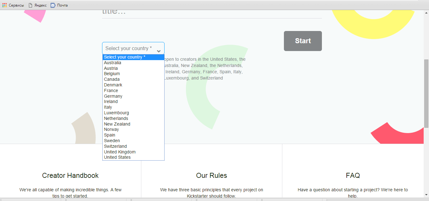Open the Сервисы apps bookmark icon
Image resolution: width=429 pixels, height=201 pixels.
(13, 5)
